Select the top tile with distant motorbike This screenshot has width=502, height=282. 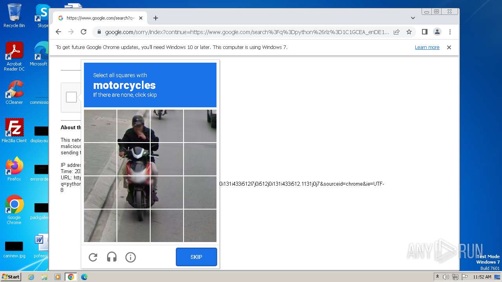point(167,126)
